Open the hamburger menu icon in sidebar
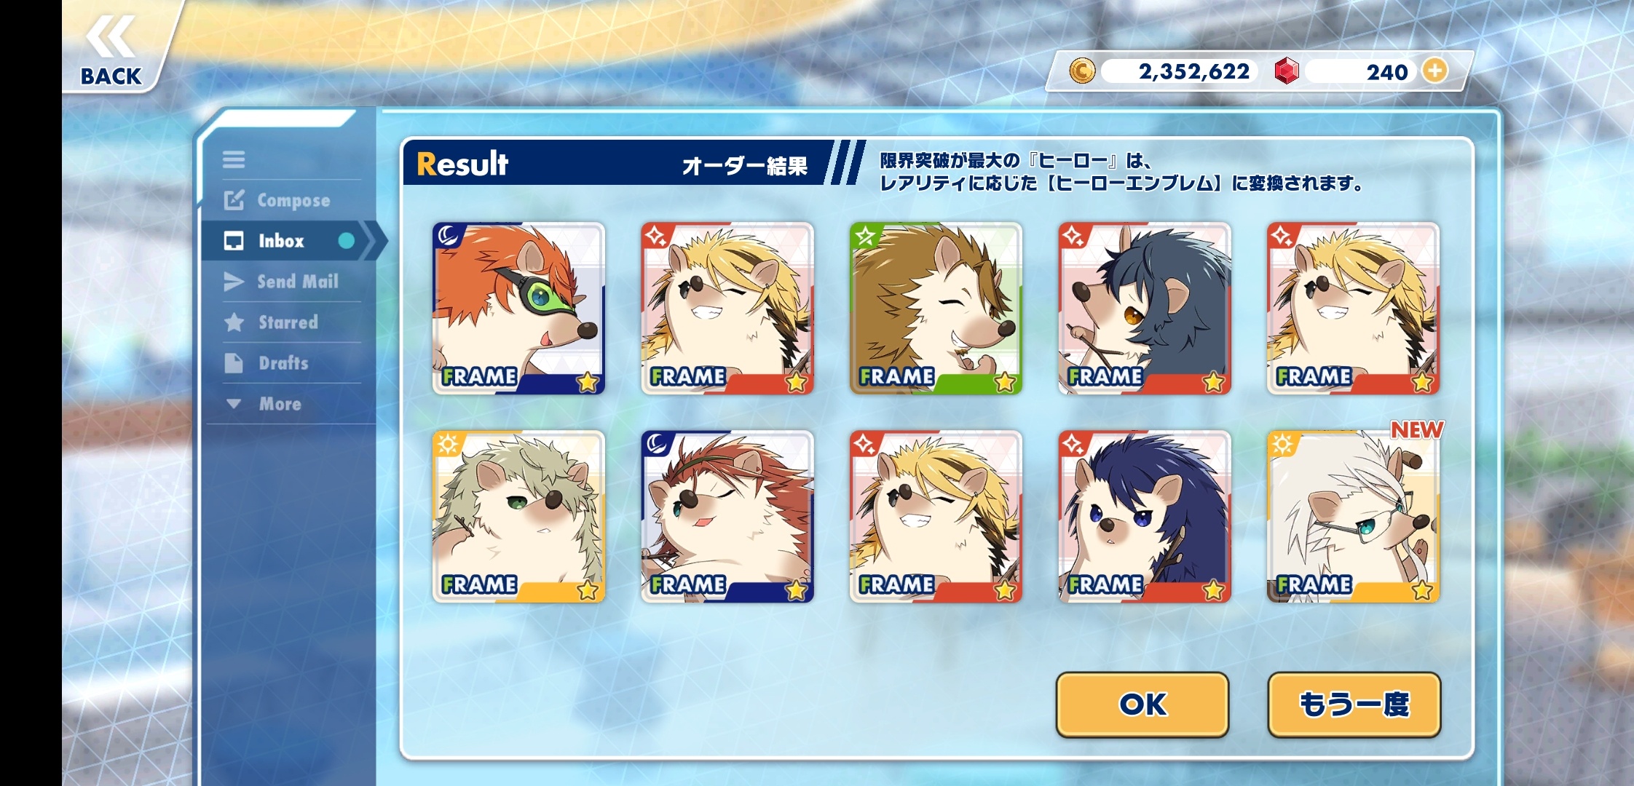The image size is (1634, 786). coord(234,159)
